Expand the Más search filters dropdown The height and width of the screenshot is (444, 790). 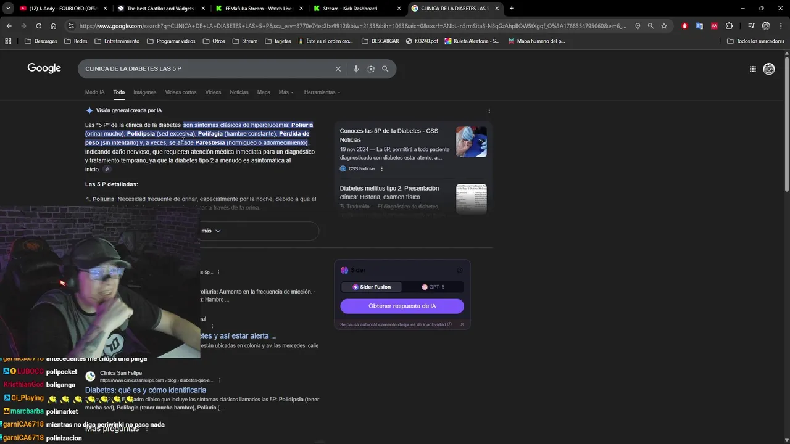(286, 92)
